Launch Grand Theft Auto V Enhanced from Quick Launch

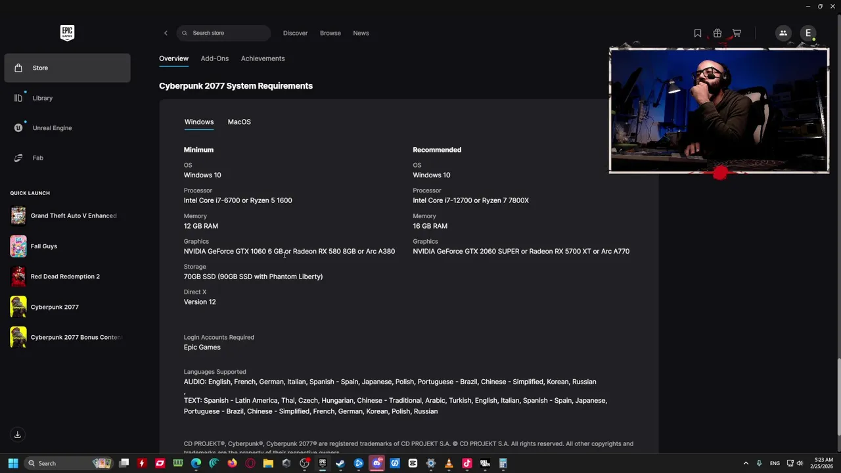pyautogui.click(x=67, y=215)
